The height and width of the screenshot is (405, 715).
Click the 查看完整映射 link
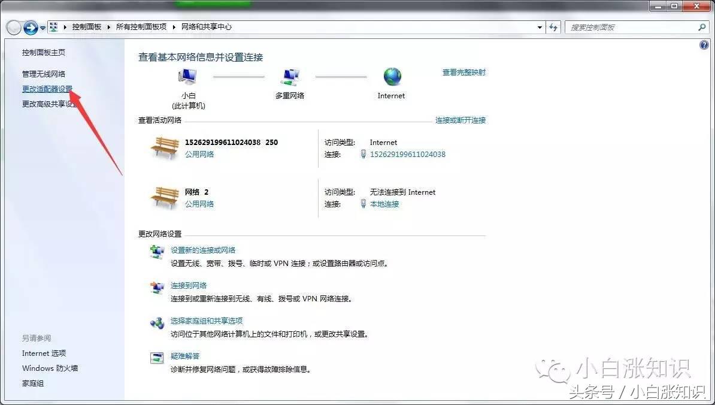click(x=463, y=72)
